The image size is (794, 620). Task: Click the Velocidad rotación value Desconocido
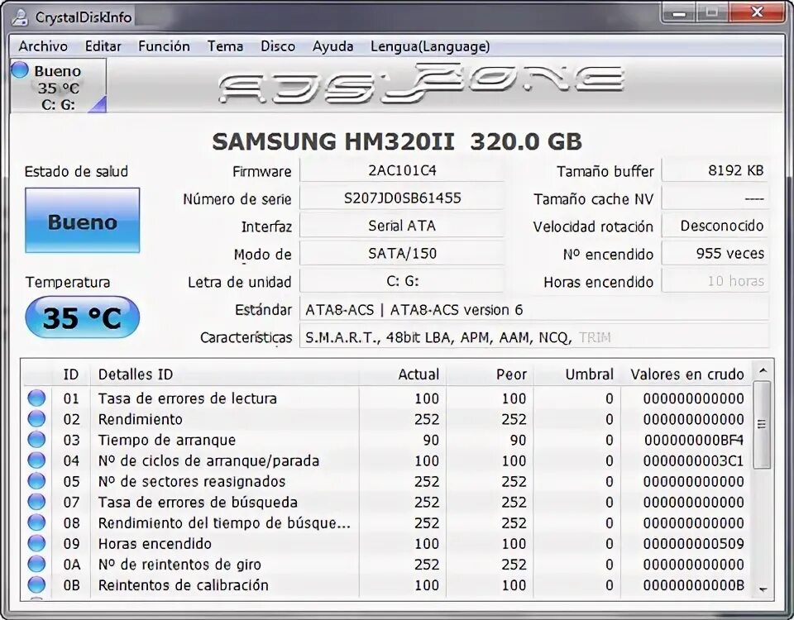click(715, 226)
